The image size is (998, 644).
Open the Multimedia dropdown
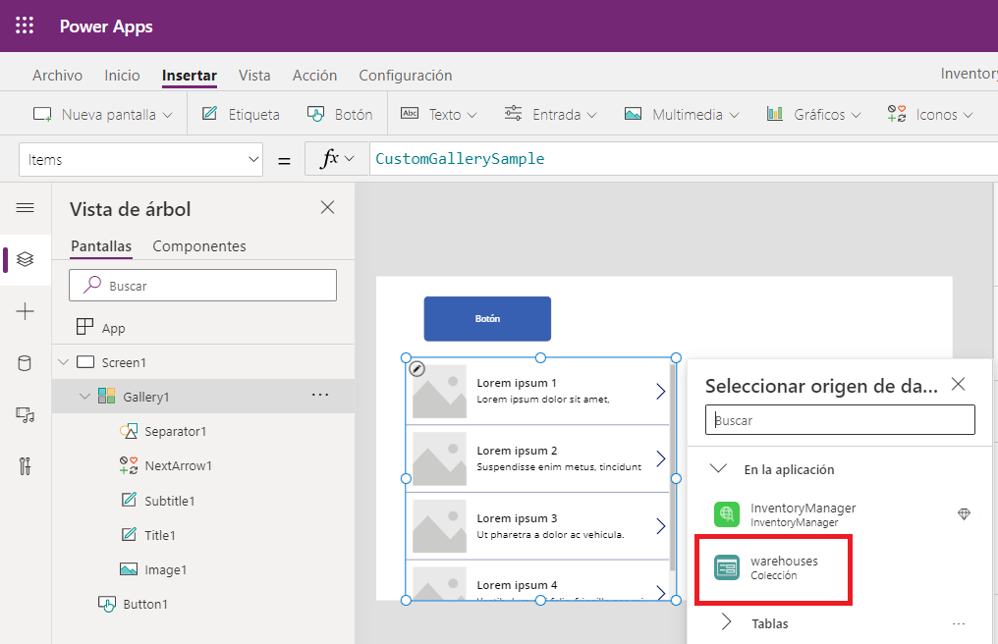682,115
